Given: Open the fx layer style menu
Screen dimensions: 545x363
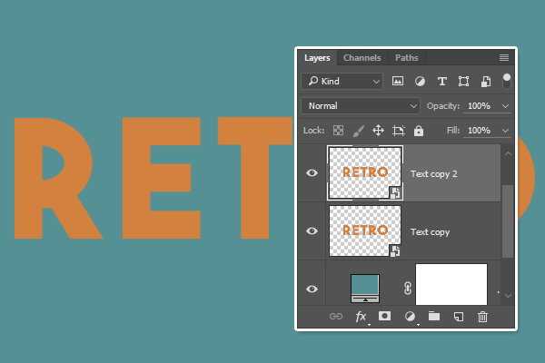Looking at the screenshot, I should [x=362, y=317].
